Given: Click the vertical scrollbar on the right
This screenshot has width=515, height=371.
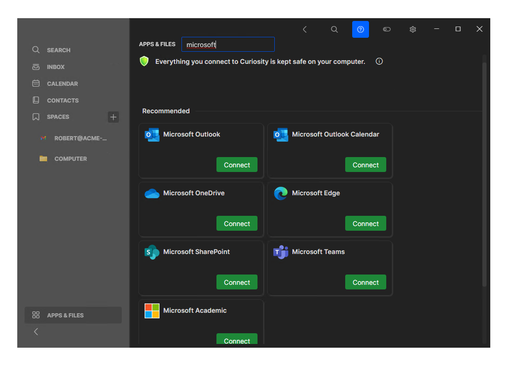Looking at the screenshot, I should (484, 174).
